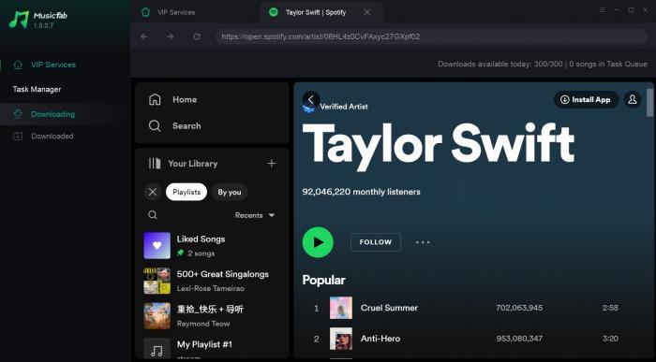Open VIP Services in the left sidebar
The height and width of the screenshot is (362, 656).
point(53,65)
